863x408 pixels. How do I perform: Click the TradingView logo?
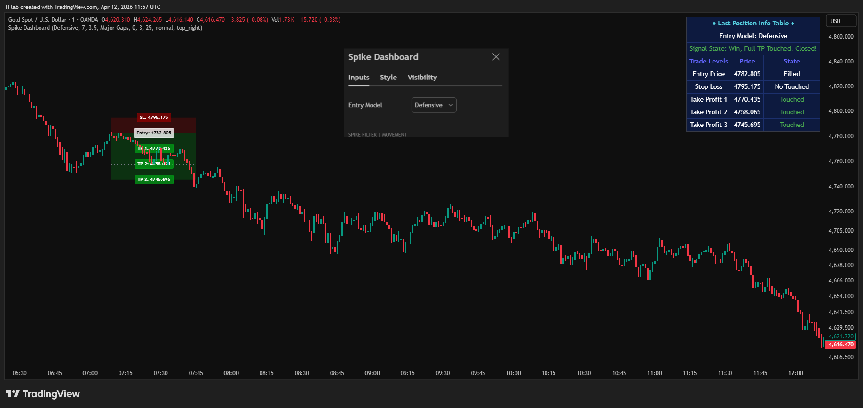(43, 394)
